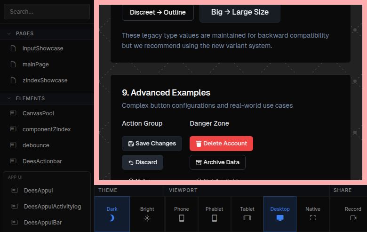Collapse the ELEMENTS section chevron
The width and height of the screenshot is (367, 232).
coord(8,99)
